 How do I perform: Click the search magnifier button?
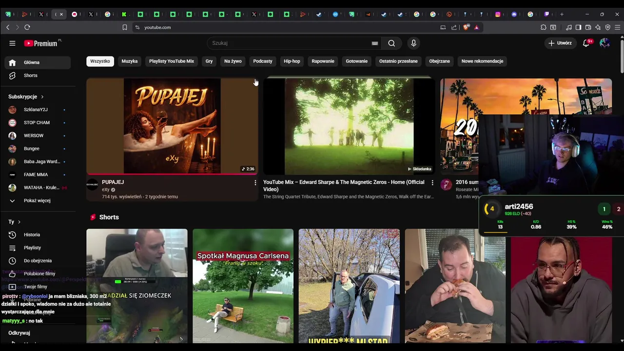[391, 43]
